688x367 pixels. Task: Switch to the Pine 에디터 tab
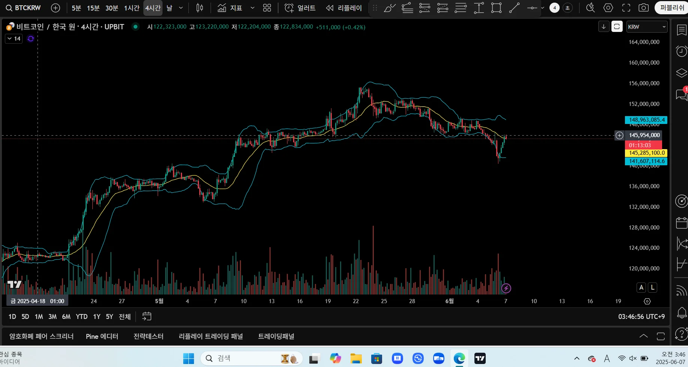pyautogui.click(x=102, y=336)
